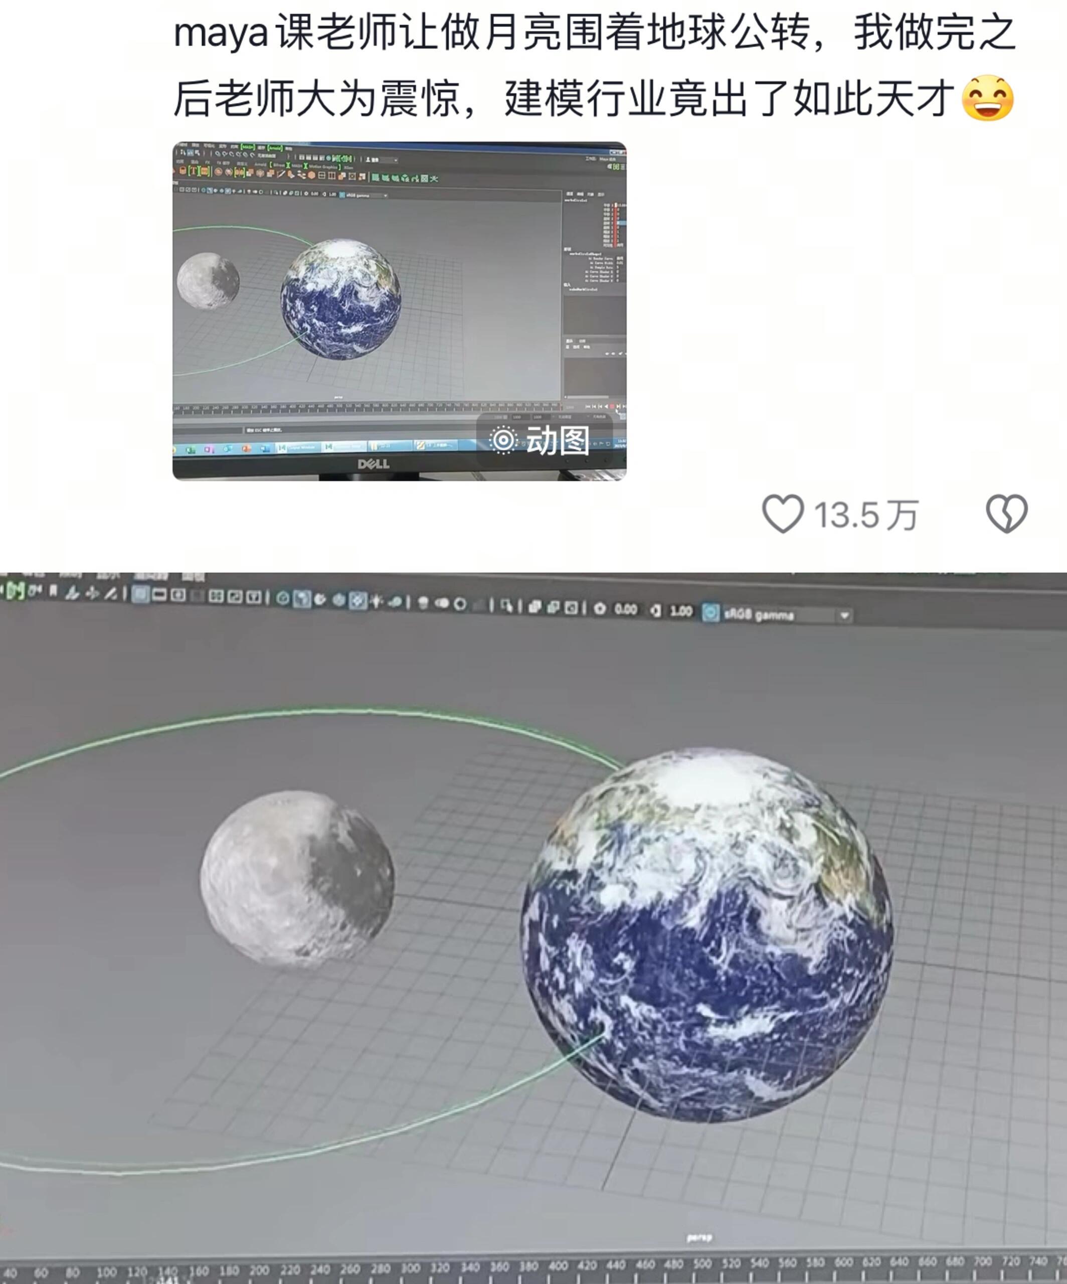Screen dimensions: 1067x1284
Task: Click the exposure value field 0.00
Action: coord(626,609)
